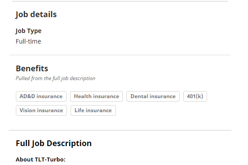Click the 401(k) benefit tag

[195, 96]
